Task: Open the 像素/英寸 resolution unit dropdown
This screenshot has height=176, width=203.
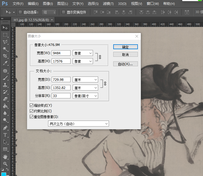Action: coord(85,96)
